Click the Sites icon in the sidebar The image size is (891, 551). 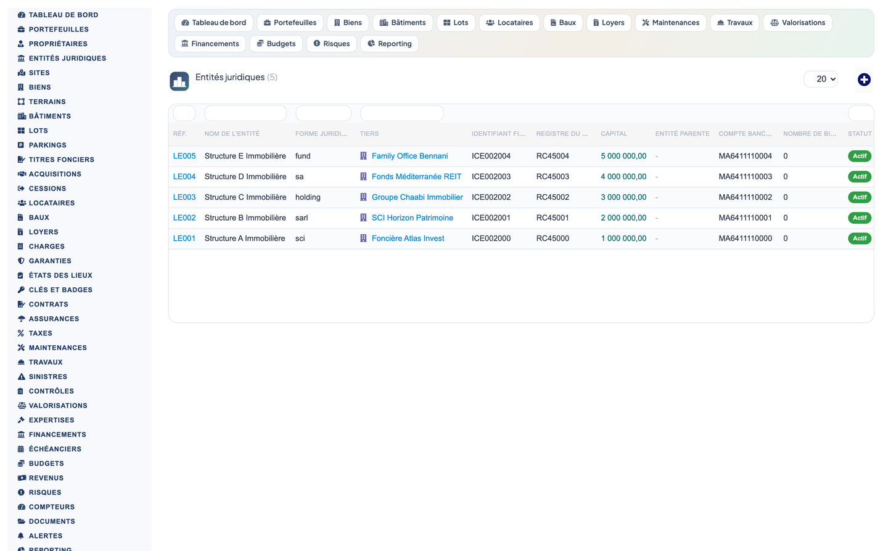[22, 73]
